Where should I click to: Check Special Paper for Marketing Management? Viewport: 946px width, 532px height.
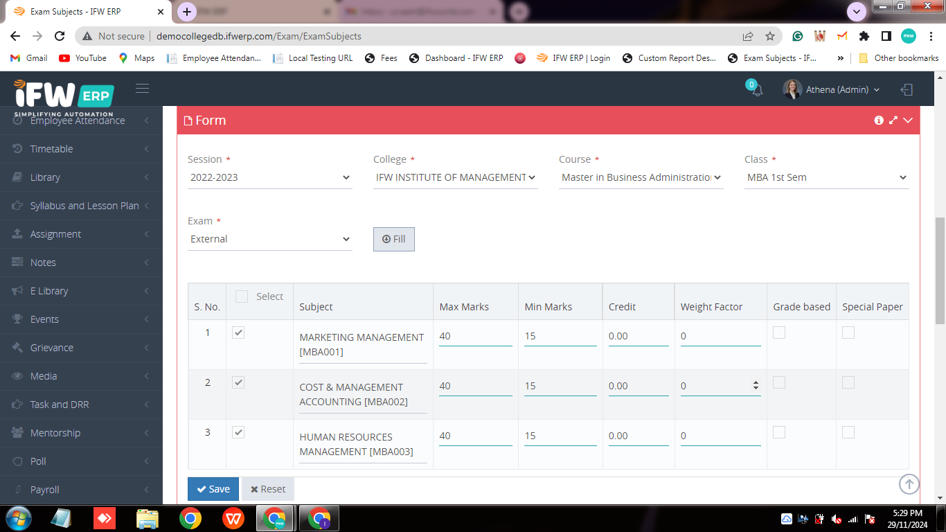[848, 332]
